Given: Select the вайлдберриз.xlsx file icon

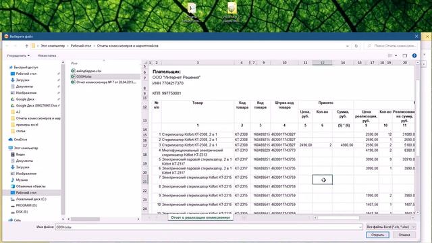Looking at the screenshot, I should click(73, 71).
